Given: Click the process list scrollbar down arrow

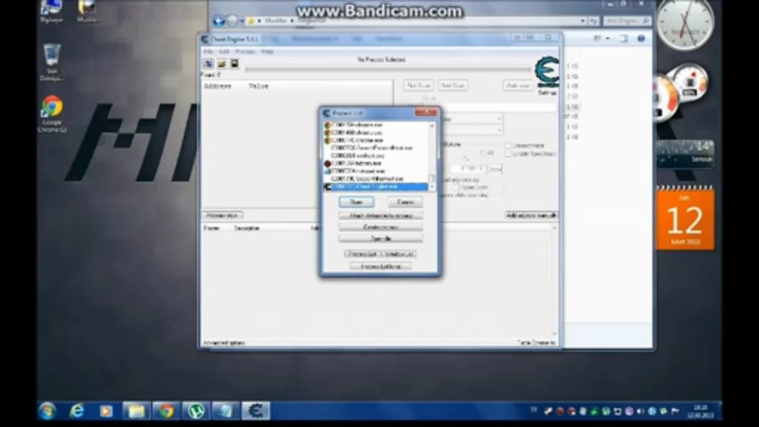Looking at the screenshot, I should pyautogui.click(x=432, y=187).
